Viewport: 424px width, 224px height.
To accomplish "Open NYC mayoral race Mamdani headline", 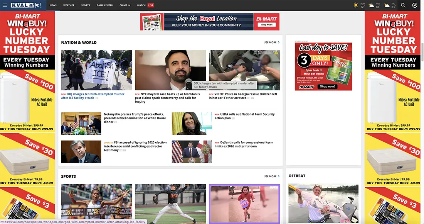I will pyautogui.click(x=167, y=98).
